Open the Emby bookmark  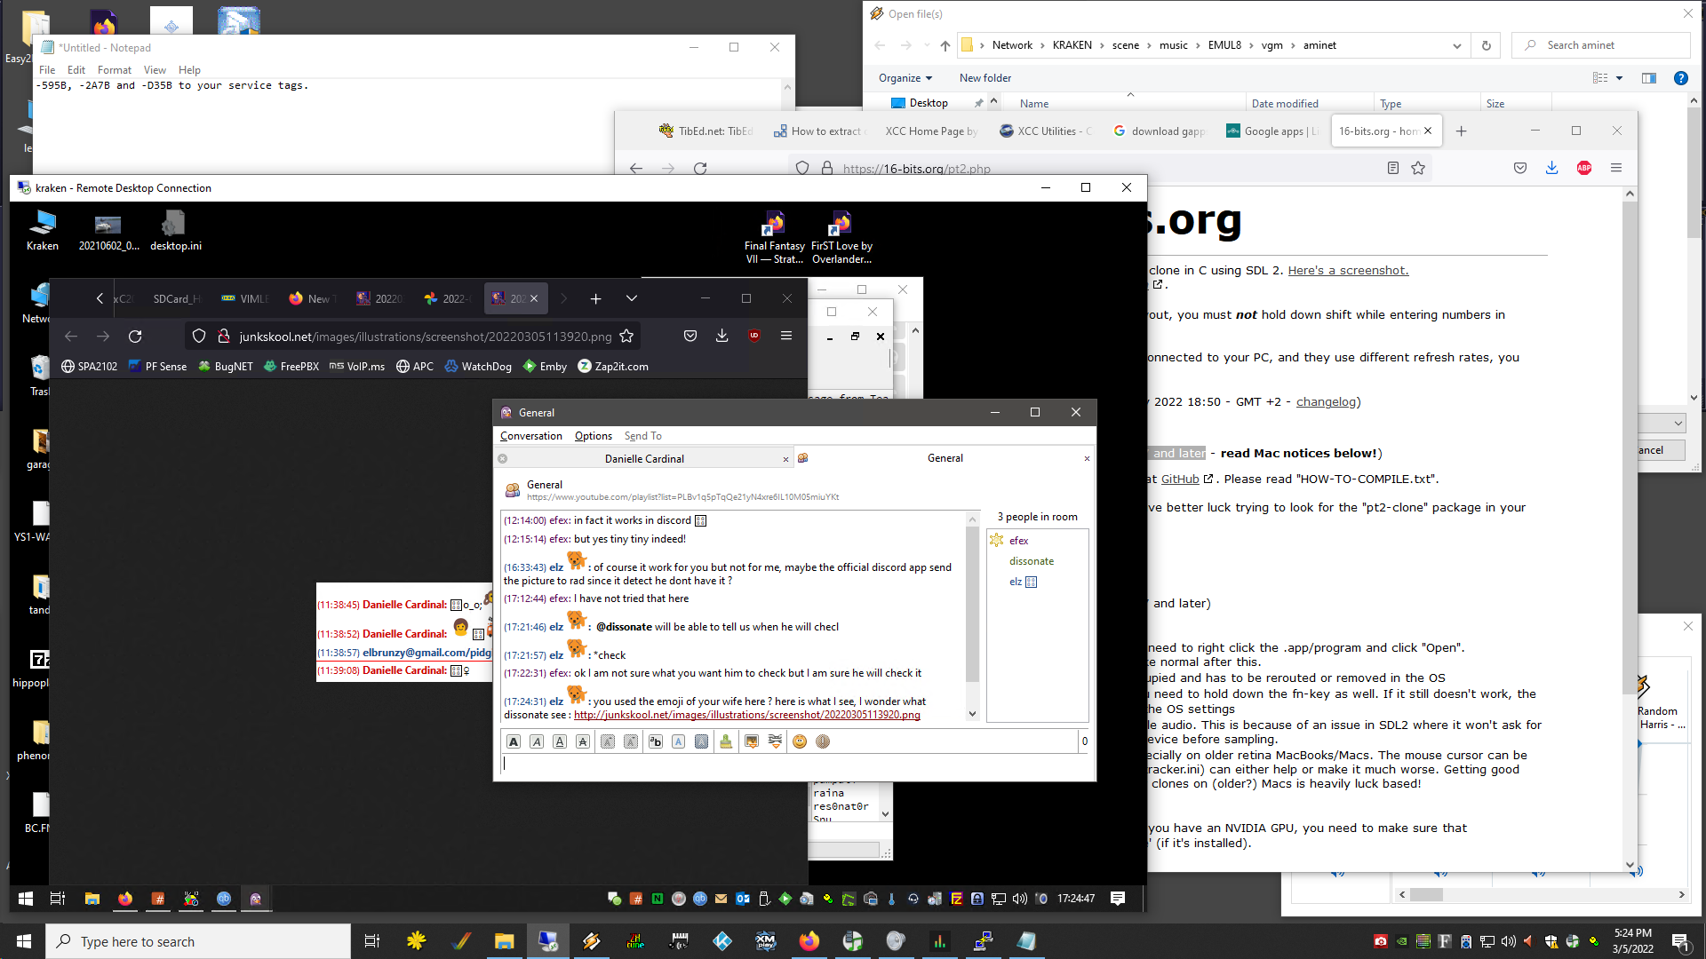click(x=545, y=367)
